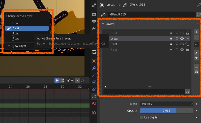Screen dimensions: 201x123
Task: Toggle mask dot for P cat layer
Action: 171,44
